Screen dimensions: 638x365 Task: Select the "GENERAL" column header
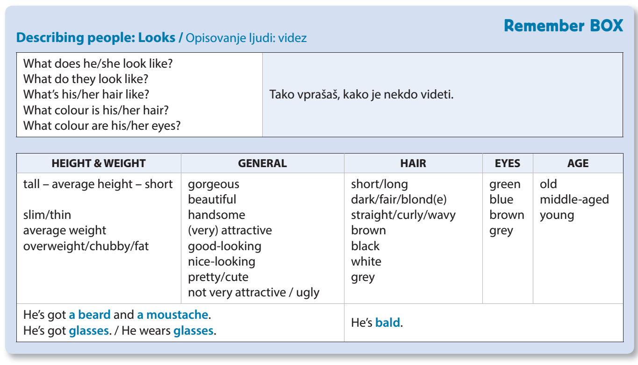262,163
